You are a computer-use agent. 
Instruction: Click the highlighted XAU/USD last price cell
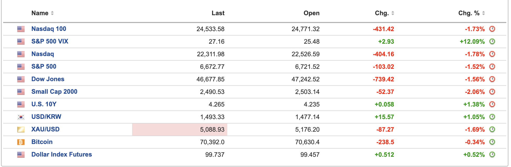(x=180, y=130)
